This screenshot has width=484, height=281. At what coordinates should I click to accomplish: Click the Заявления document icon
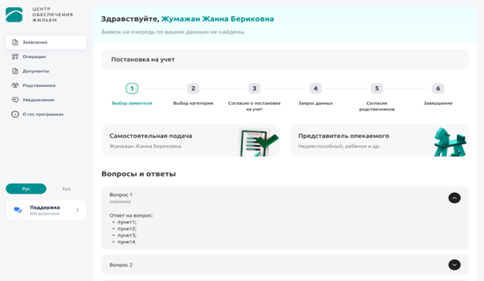[16, 42]
